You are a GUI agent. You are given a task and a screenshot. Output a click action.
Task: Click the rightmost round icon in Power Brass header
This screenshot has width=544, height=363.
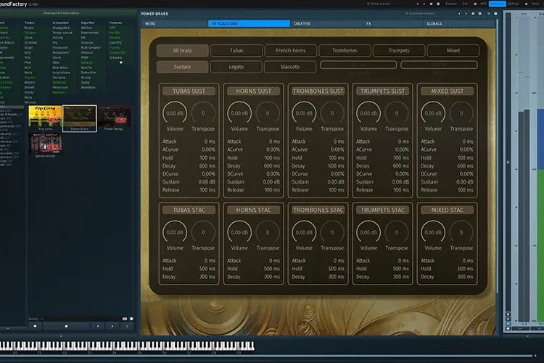[495, 14]
